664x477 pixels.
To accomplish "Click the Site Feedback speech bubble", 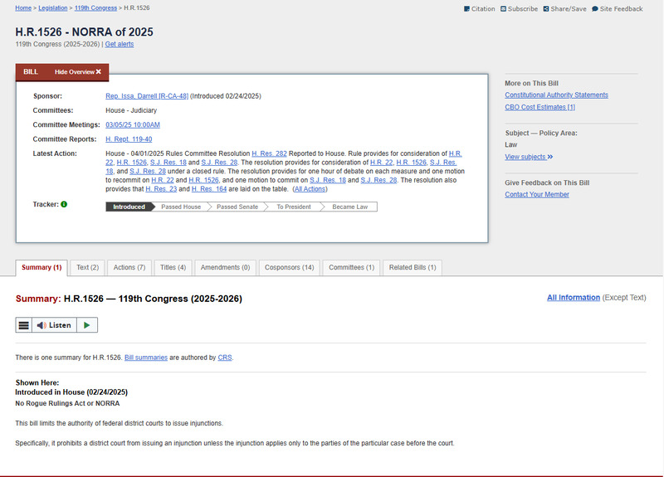I will (595, 9).
